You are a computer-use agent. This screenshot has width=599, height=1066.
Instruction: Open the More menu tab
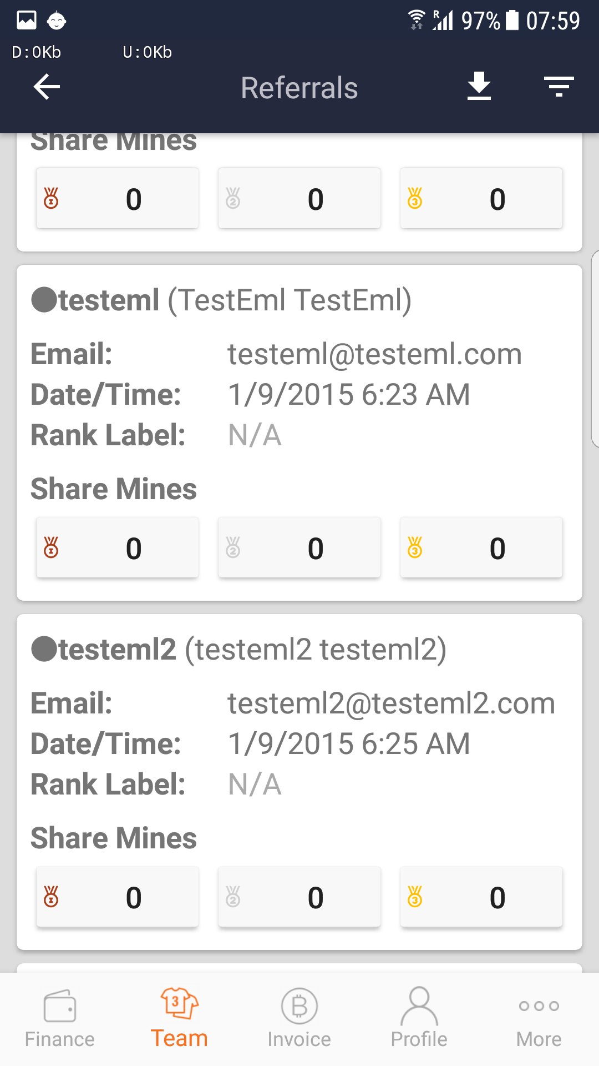[x=539, y=1019]
